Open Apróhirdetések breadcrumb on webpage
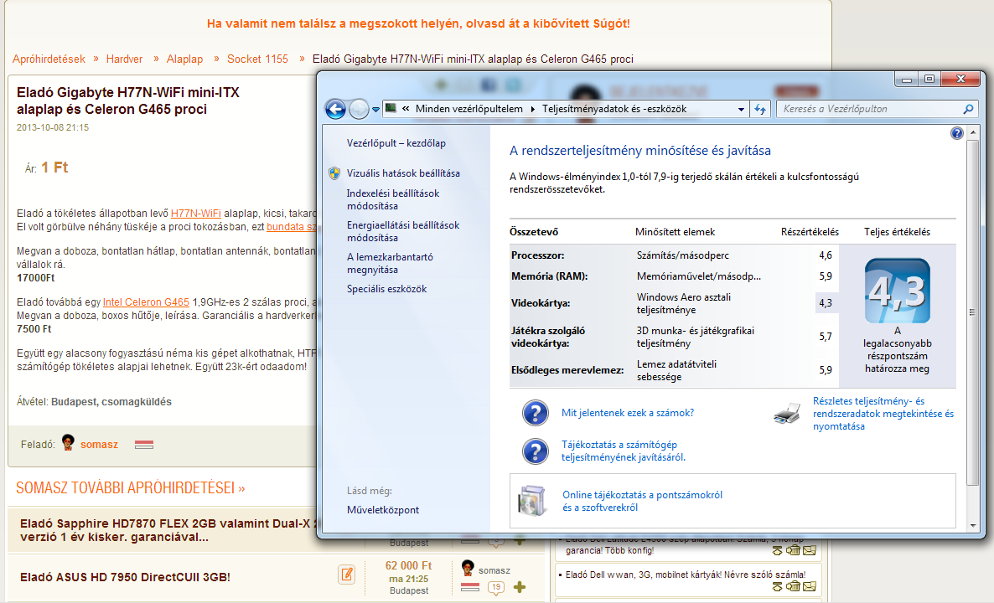 (x=49, y=59)
